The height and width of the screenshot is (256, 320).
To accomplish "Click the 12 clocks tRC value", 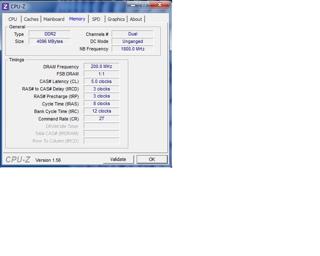I will [101, 111].
